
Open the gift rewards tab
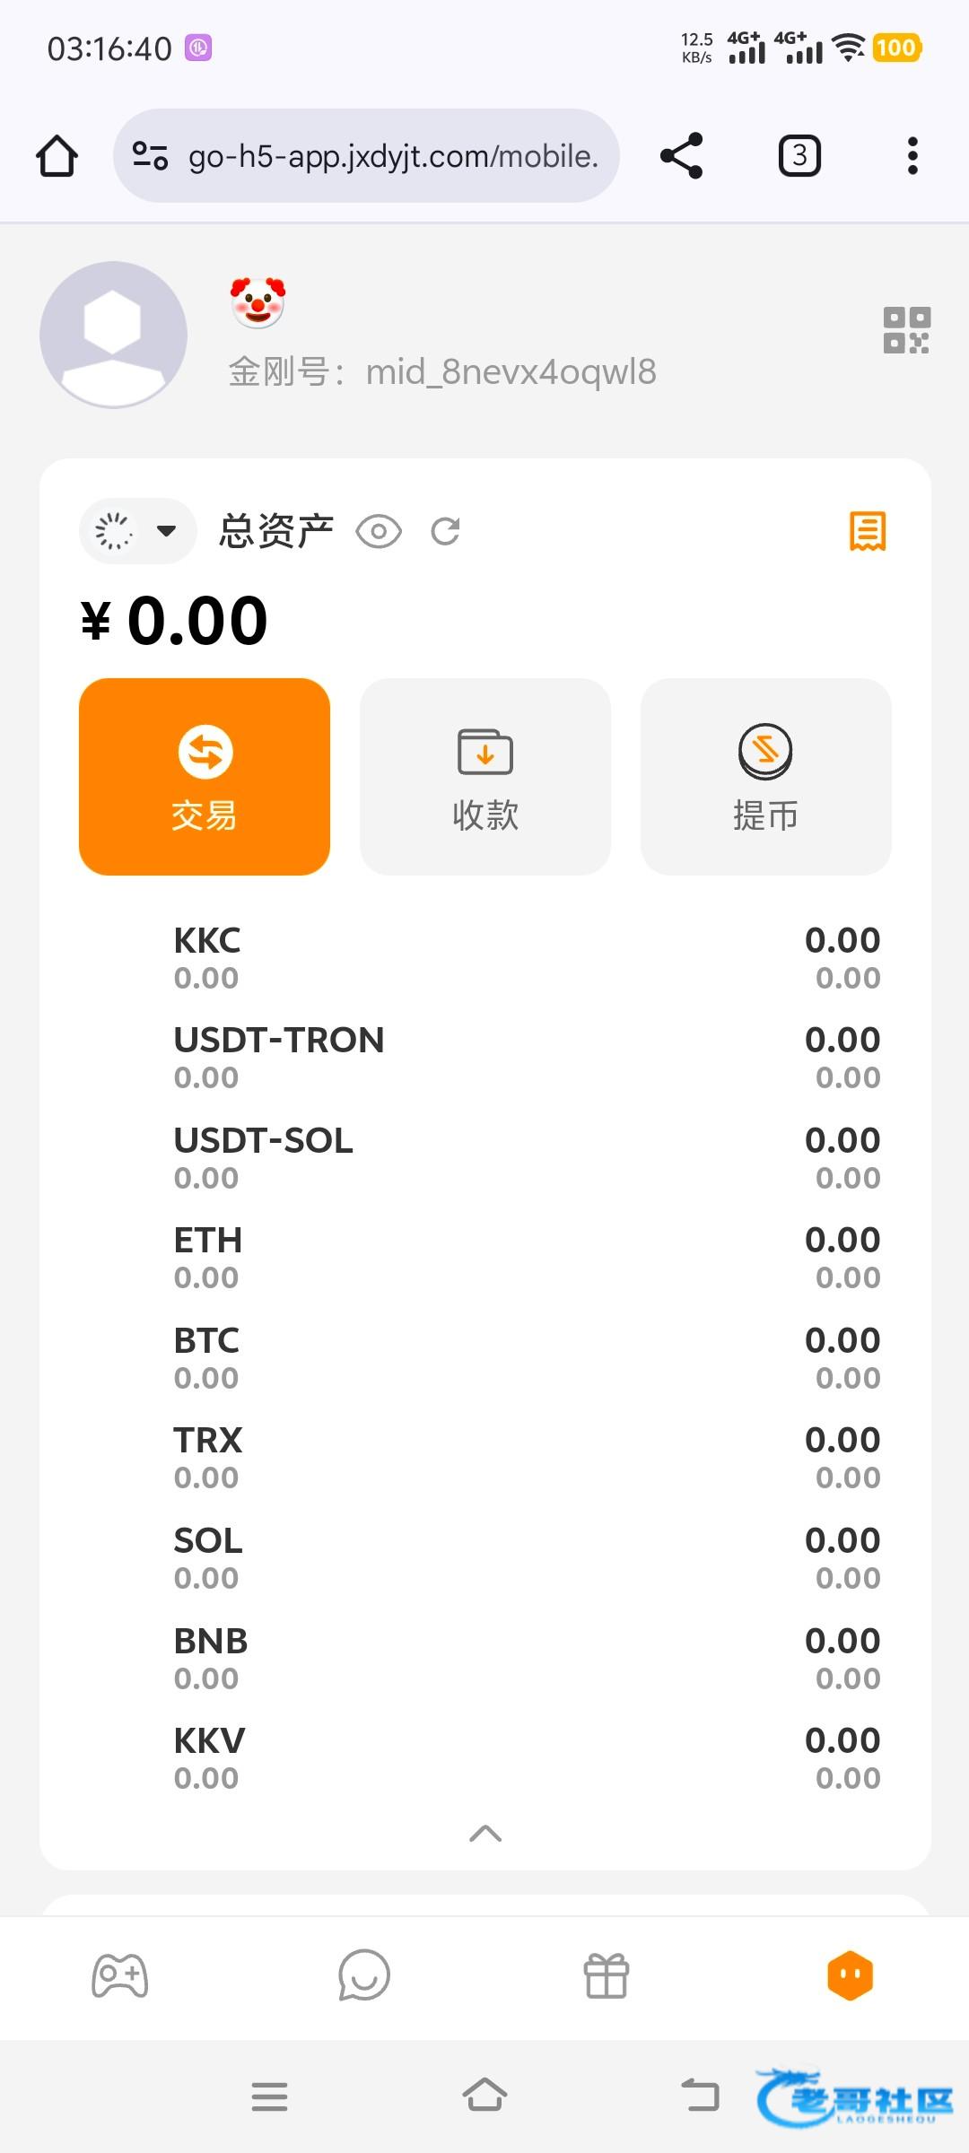point(607,1975)
